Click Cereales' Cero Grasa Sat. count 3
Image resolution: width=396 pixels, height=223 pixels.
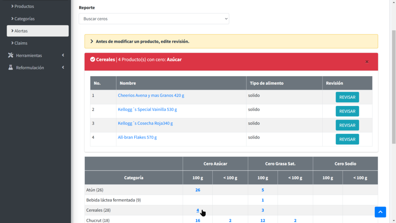point(263,210)
